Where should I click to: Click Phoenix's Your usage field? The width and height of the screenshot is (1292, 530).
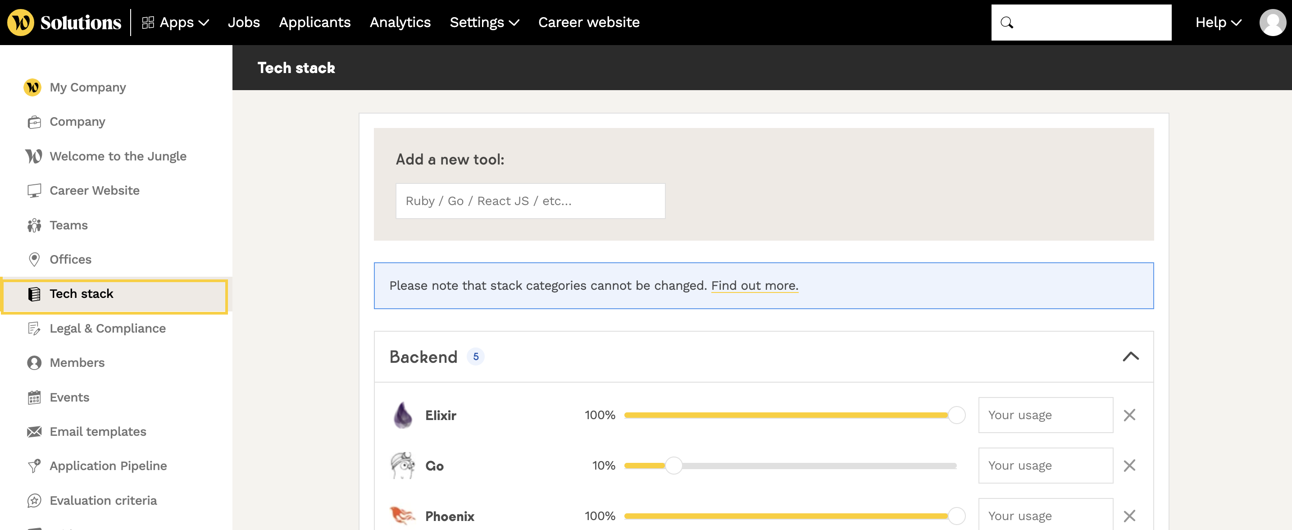click(1045, 514)
